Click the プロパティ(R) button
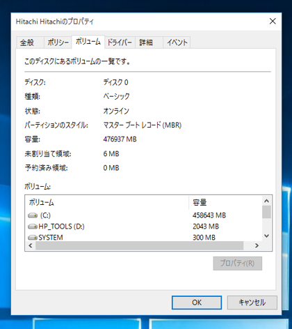 point(238,263)
